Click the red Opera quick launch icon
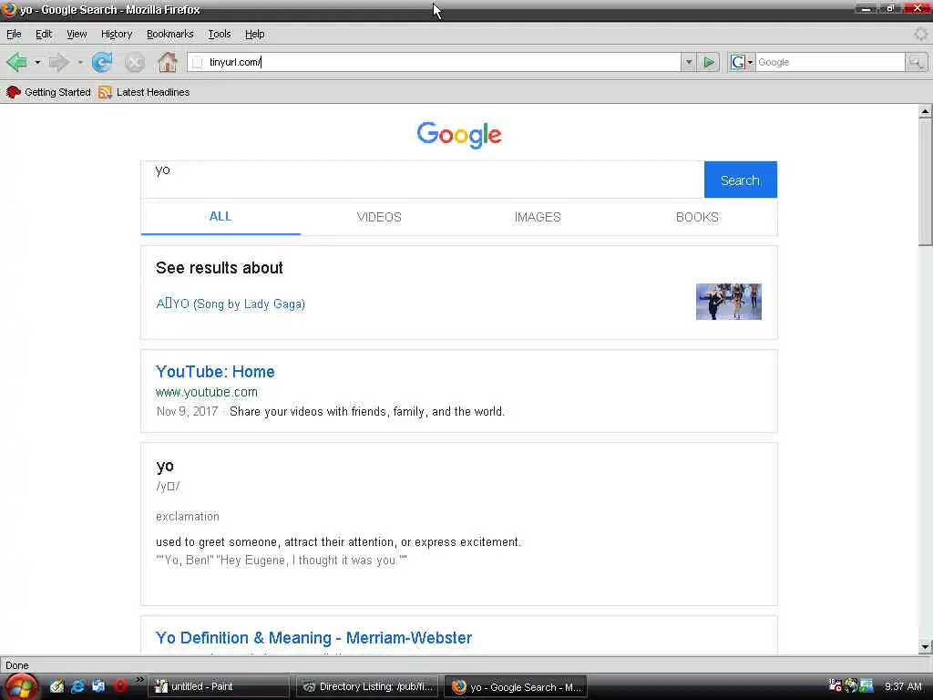This screenshot has height=700, width=933. (x=119, y=686)
